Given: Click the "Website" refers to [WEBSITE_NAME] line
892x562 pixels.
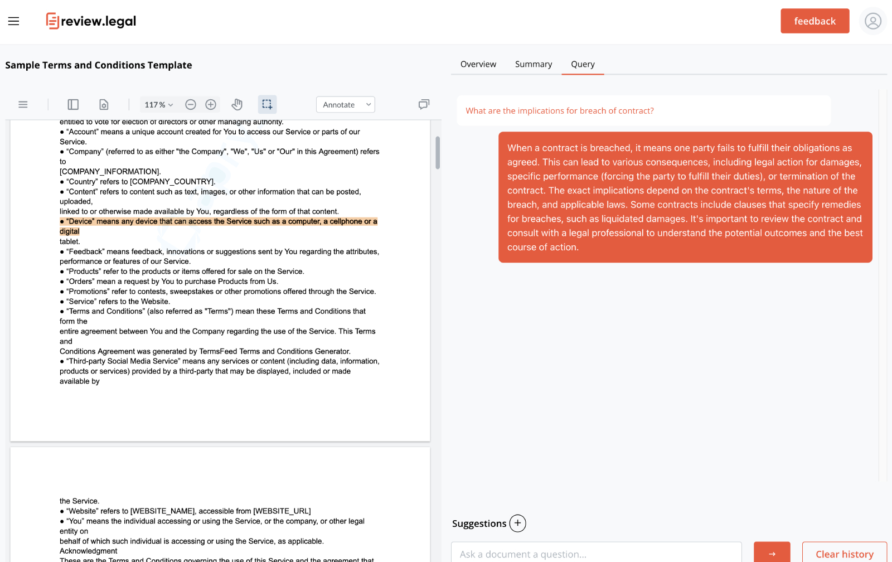Looking at the screenshot, I should click(185, 511).
